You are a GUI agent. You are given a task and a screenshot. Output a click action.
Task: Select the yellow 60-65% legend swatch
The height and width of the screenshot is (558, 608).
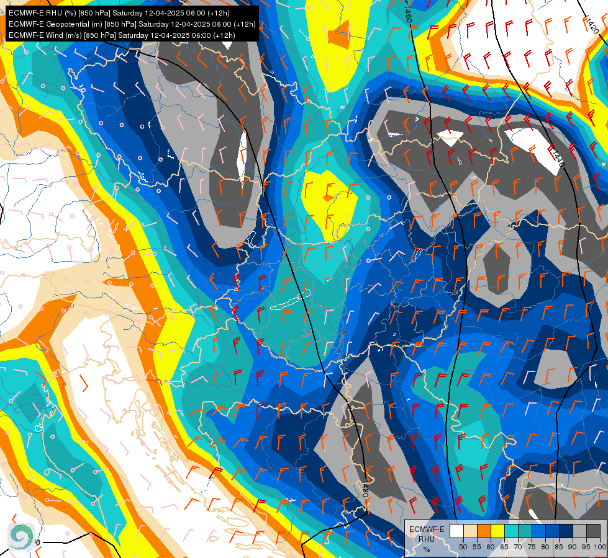498,531
